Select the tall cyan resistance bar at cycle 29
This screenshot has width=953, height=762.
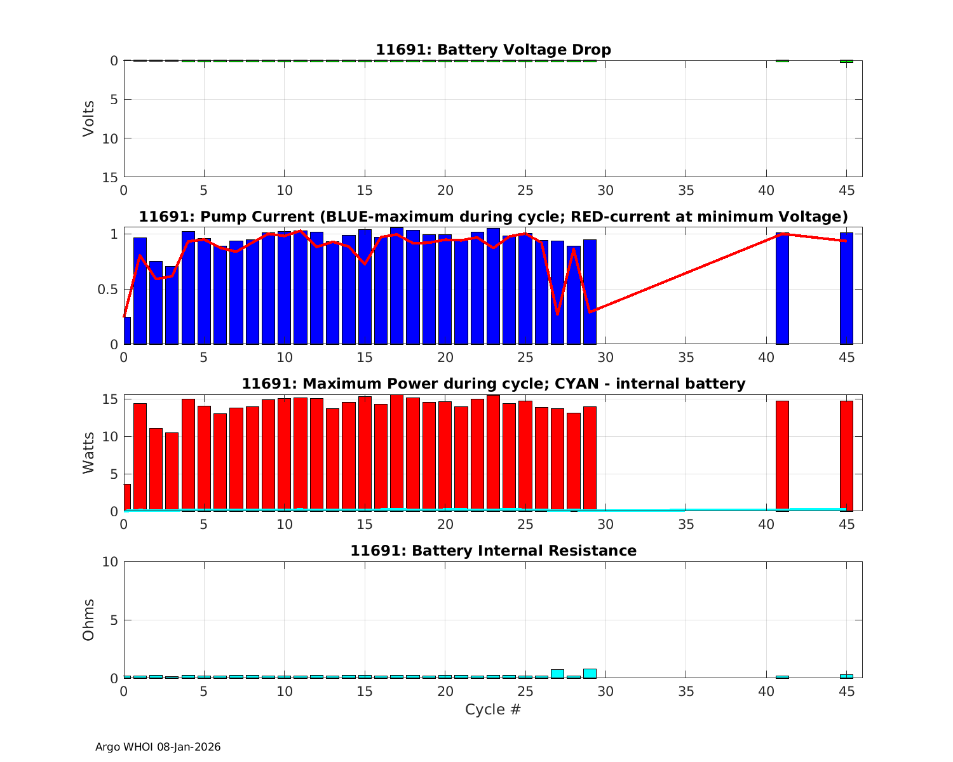(x=590, y=674)
